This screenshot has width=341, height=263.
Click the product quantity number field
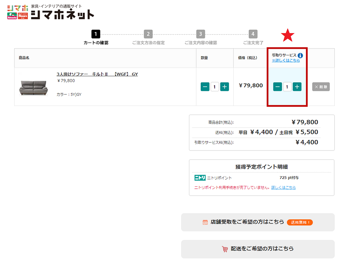pyautogui.click(x=215, y=87)
